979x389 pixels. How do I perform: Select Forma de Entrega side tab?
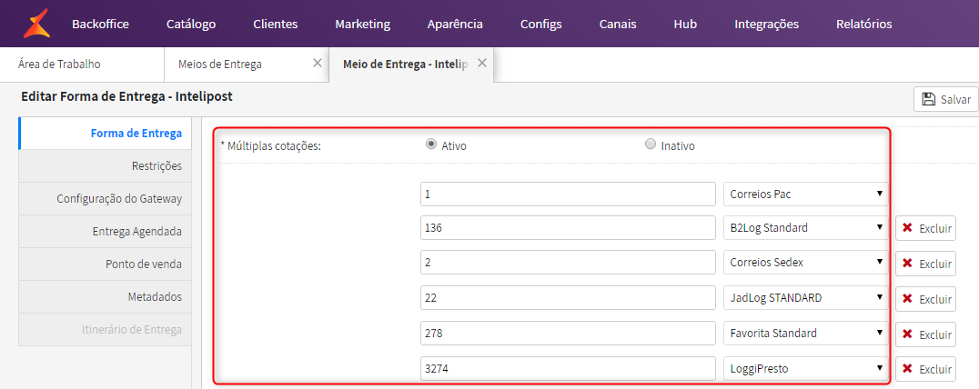[x=106, y=133]
